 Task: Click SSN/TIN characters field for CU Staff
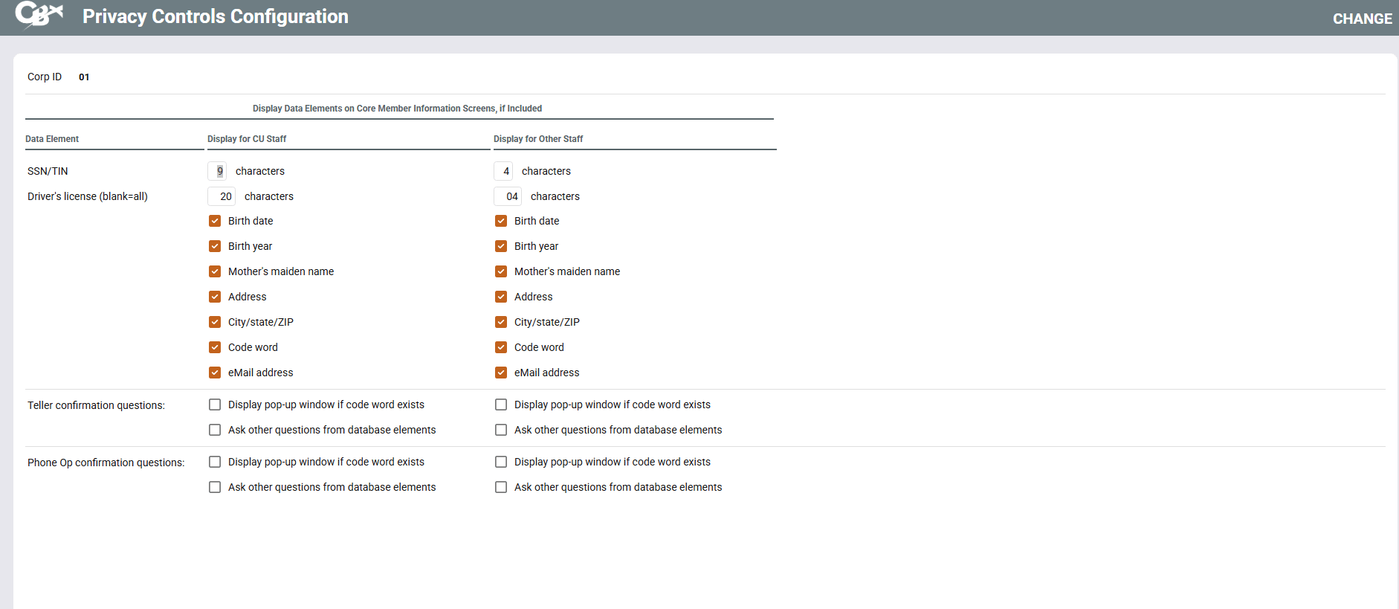(x=217, y=171)
